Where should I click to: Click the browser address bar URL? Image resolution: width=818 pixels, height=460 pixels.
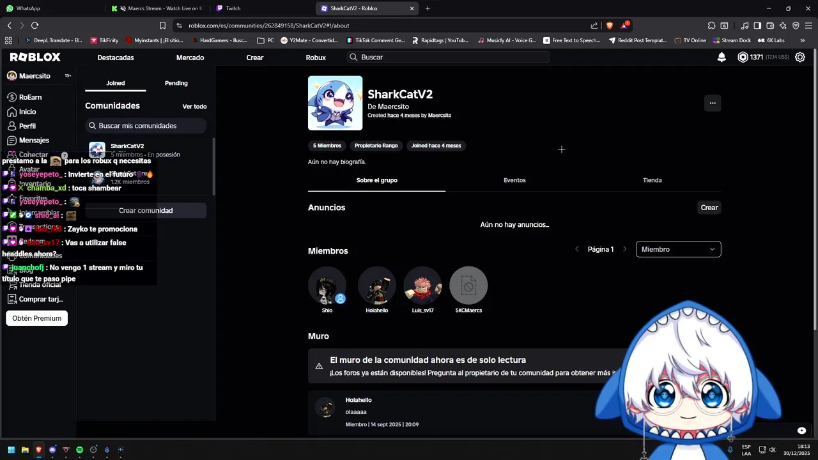point(269,26)
